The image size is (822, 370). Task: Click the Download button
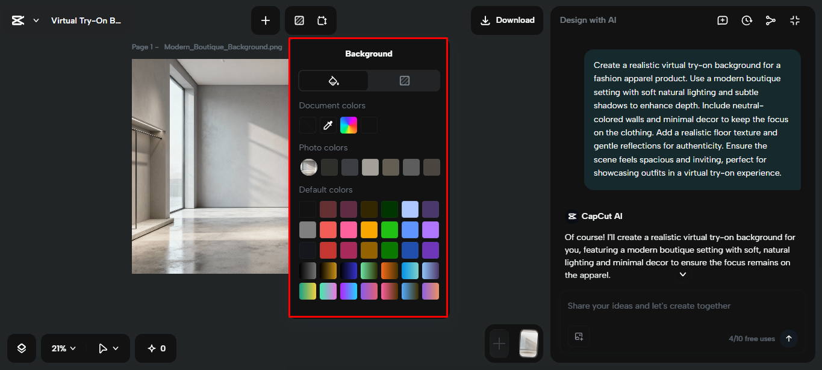tap(506, 20)
